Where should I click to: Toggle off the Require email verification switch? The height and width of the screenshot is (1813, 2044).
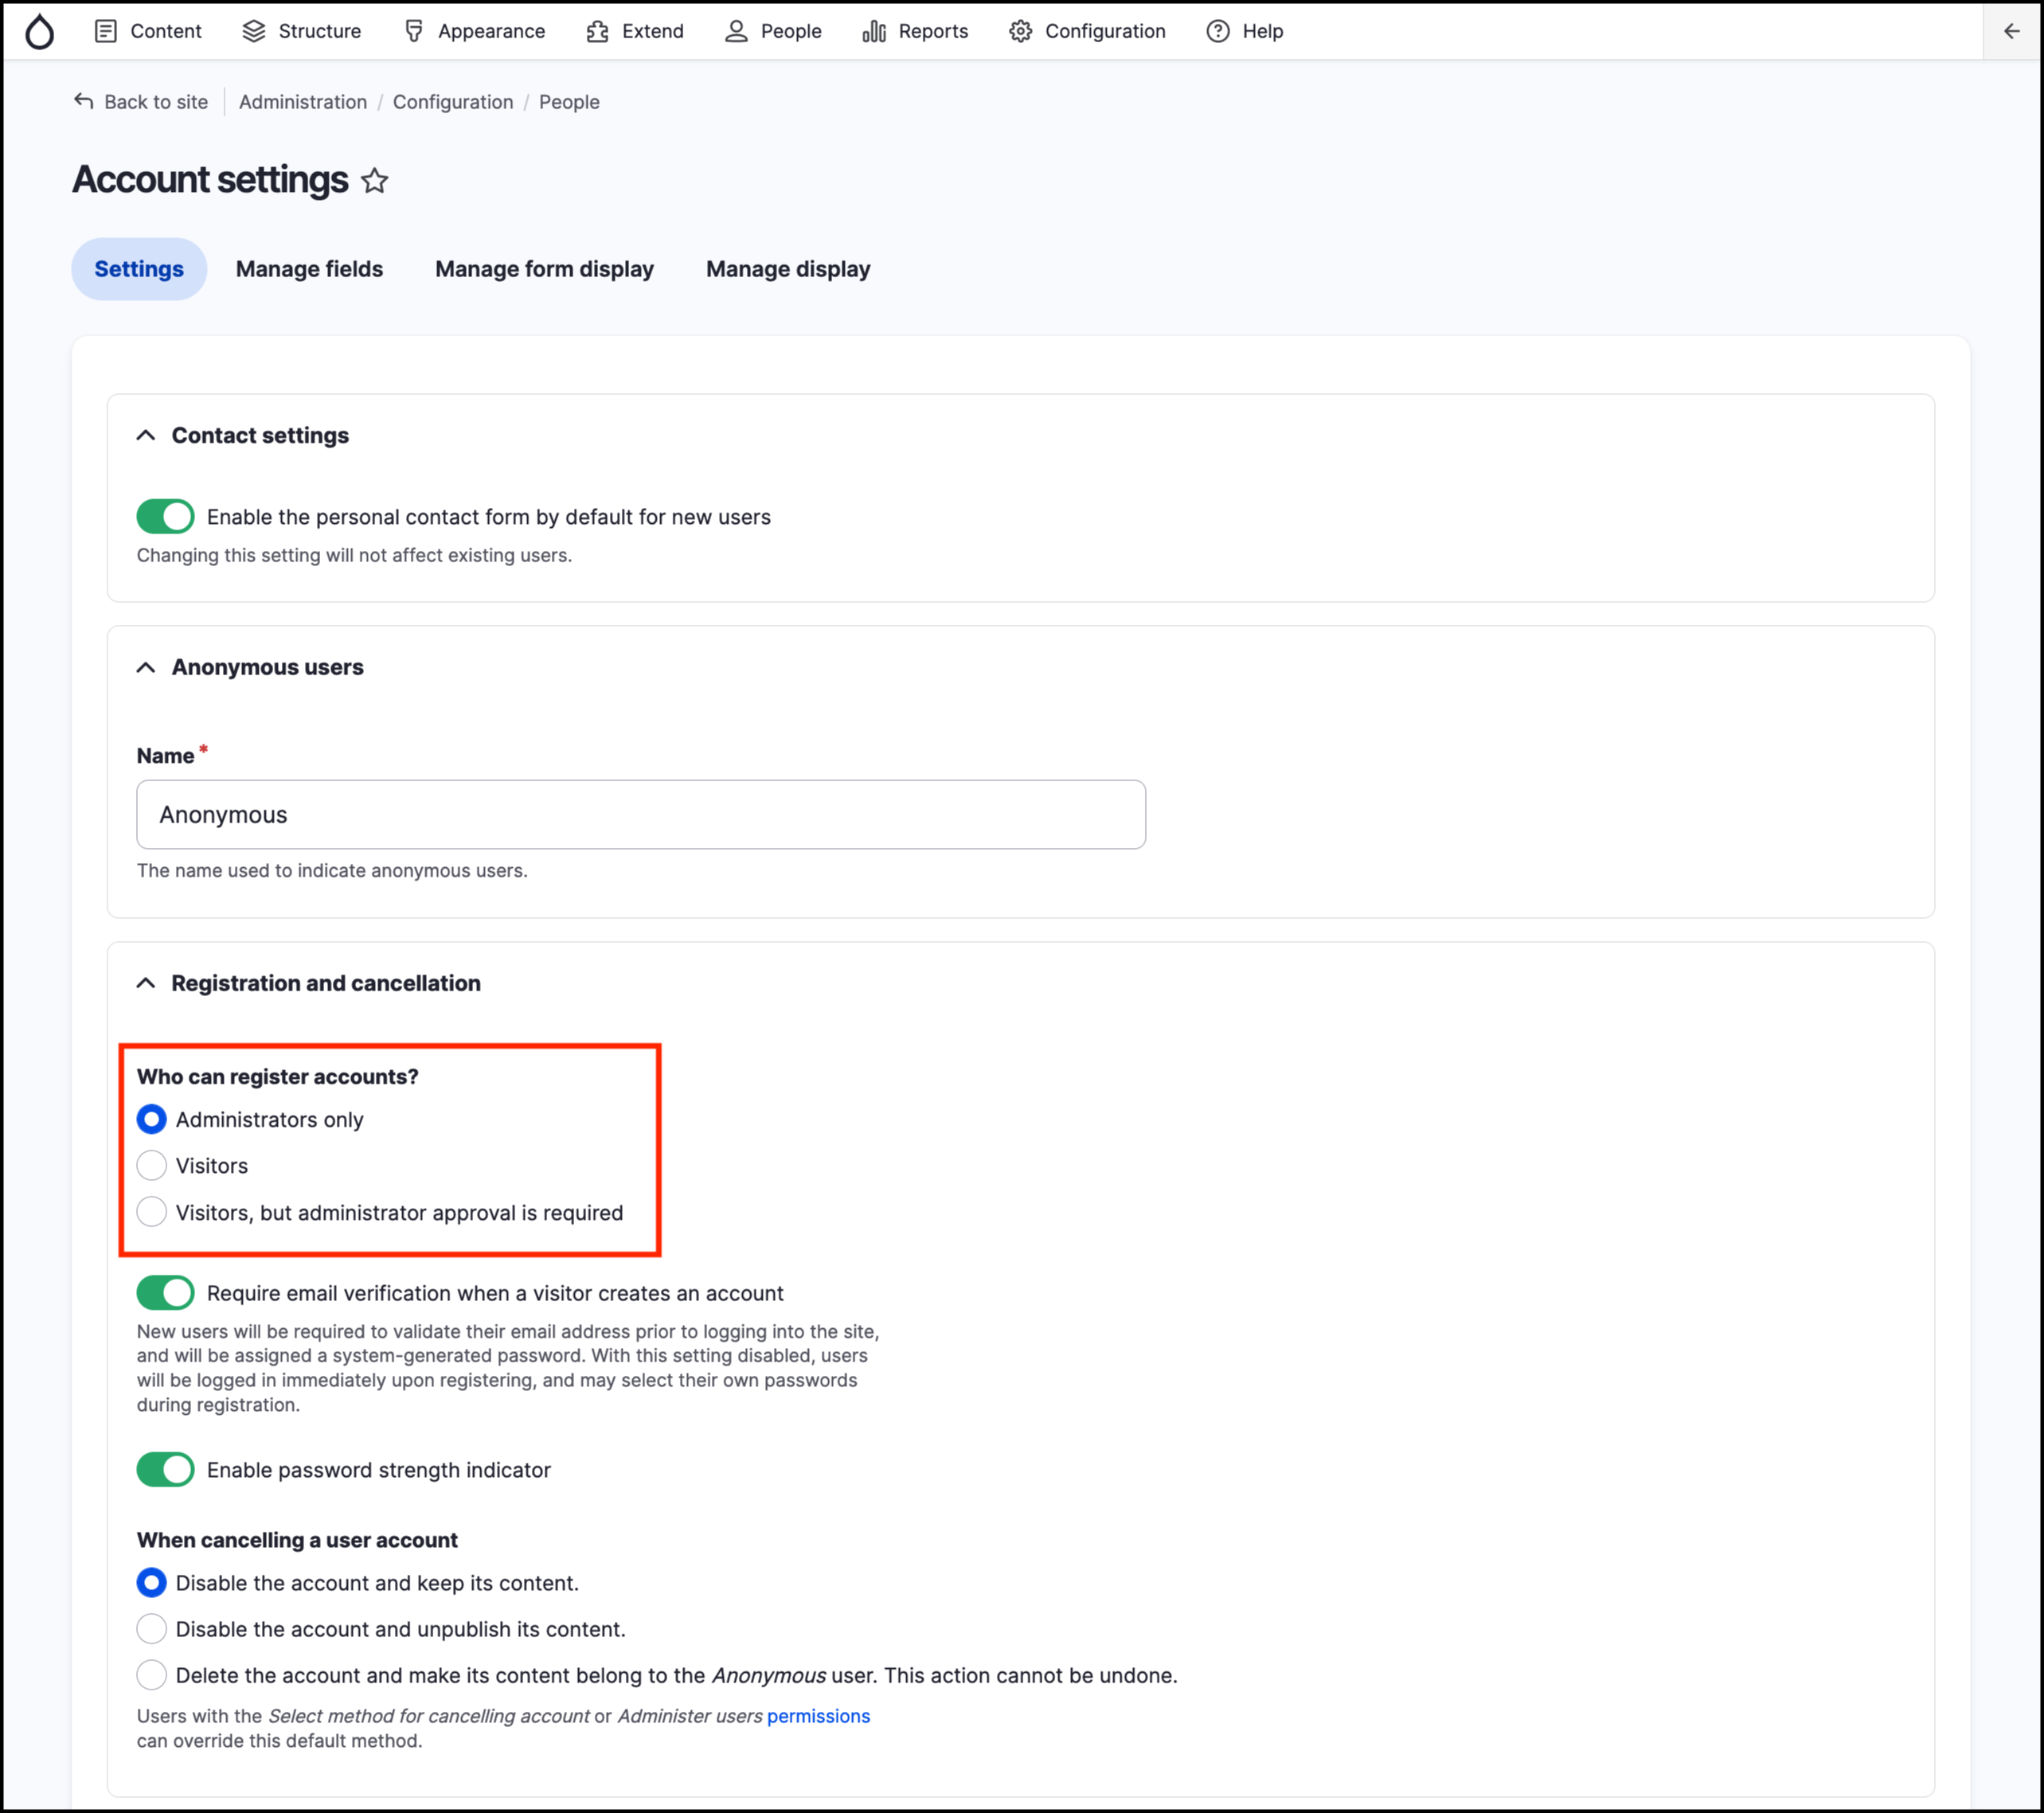coord(165,1293)
